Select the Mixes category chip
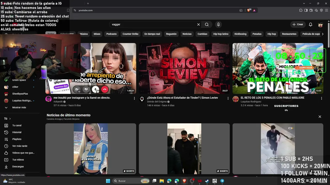Image resolution: width=330 pixels, height=185 pixels. pyautogui.click(x=97, y=34)
